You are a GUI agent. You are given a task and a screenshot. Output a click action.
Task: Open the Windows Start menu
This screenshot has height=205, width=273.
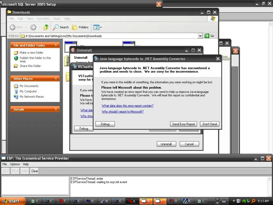12,201
